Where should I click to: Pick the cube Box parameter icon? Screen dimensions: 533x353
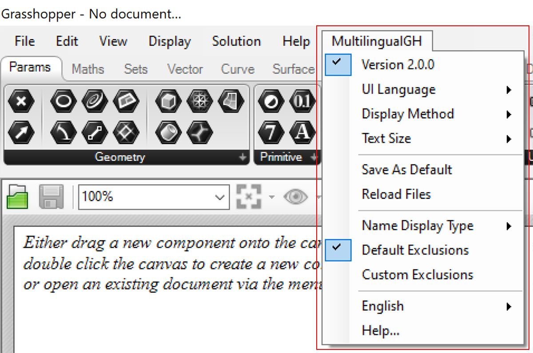[168, 100]
